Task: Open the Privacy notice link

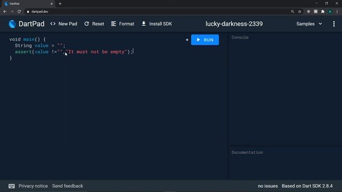Action: tap(33, 186)
